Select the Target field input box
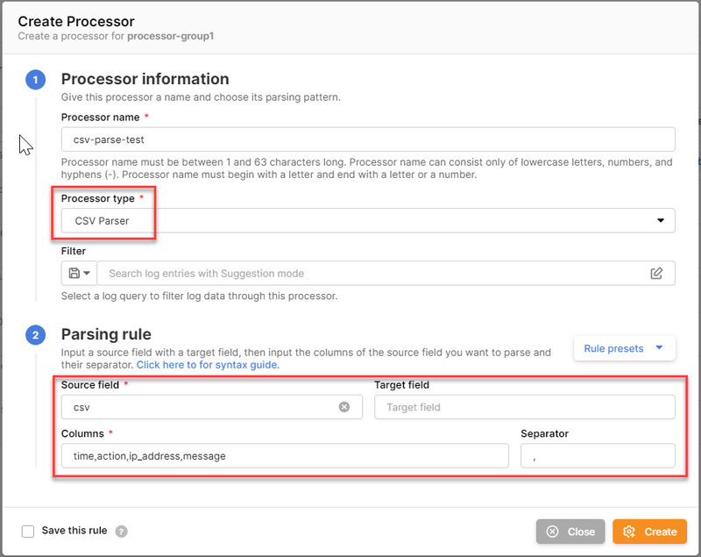Screen dimensions: 701x557 tap(524, 407)
